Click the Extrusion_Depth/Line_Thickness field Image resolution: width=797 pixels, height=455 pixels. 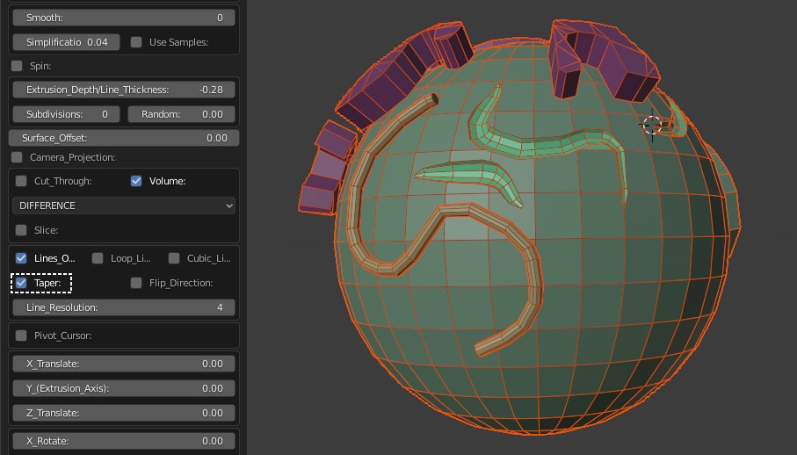(x=124, y=90)
